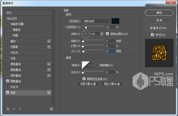Click the 杂色 slider handle
This screenshot has width=178, height=116.
[x=83, y=73]
